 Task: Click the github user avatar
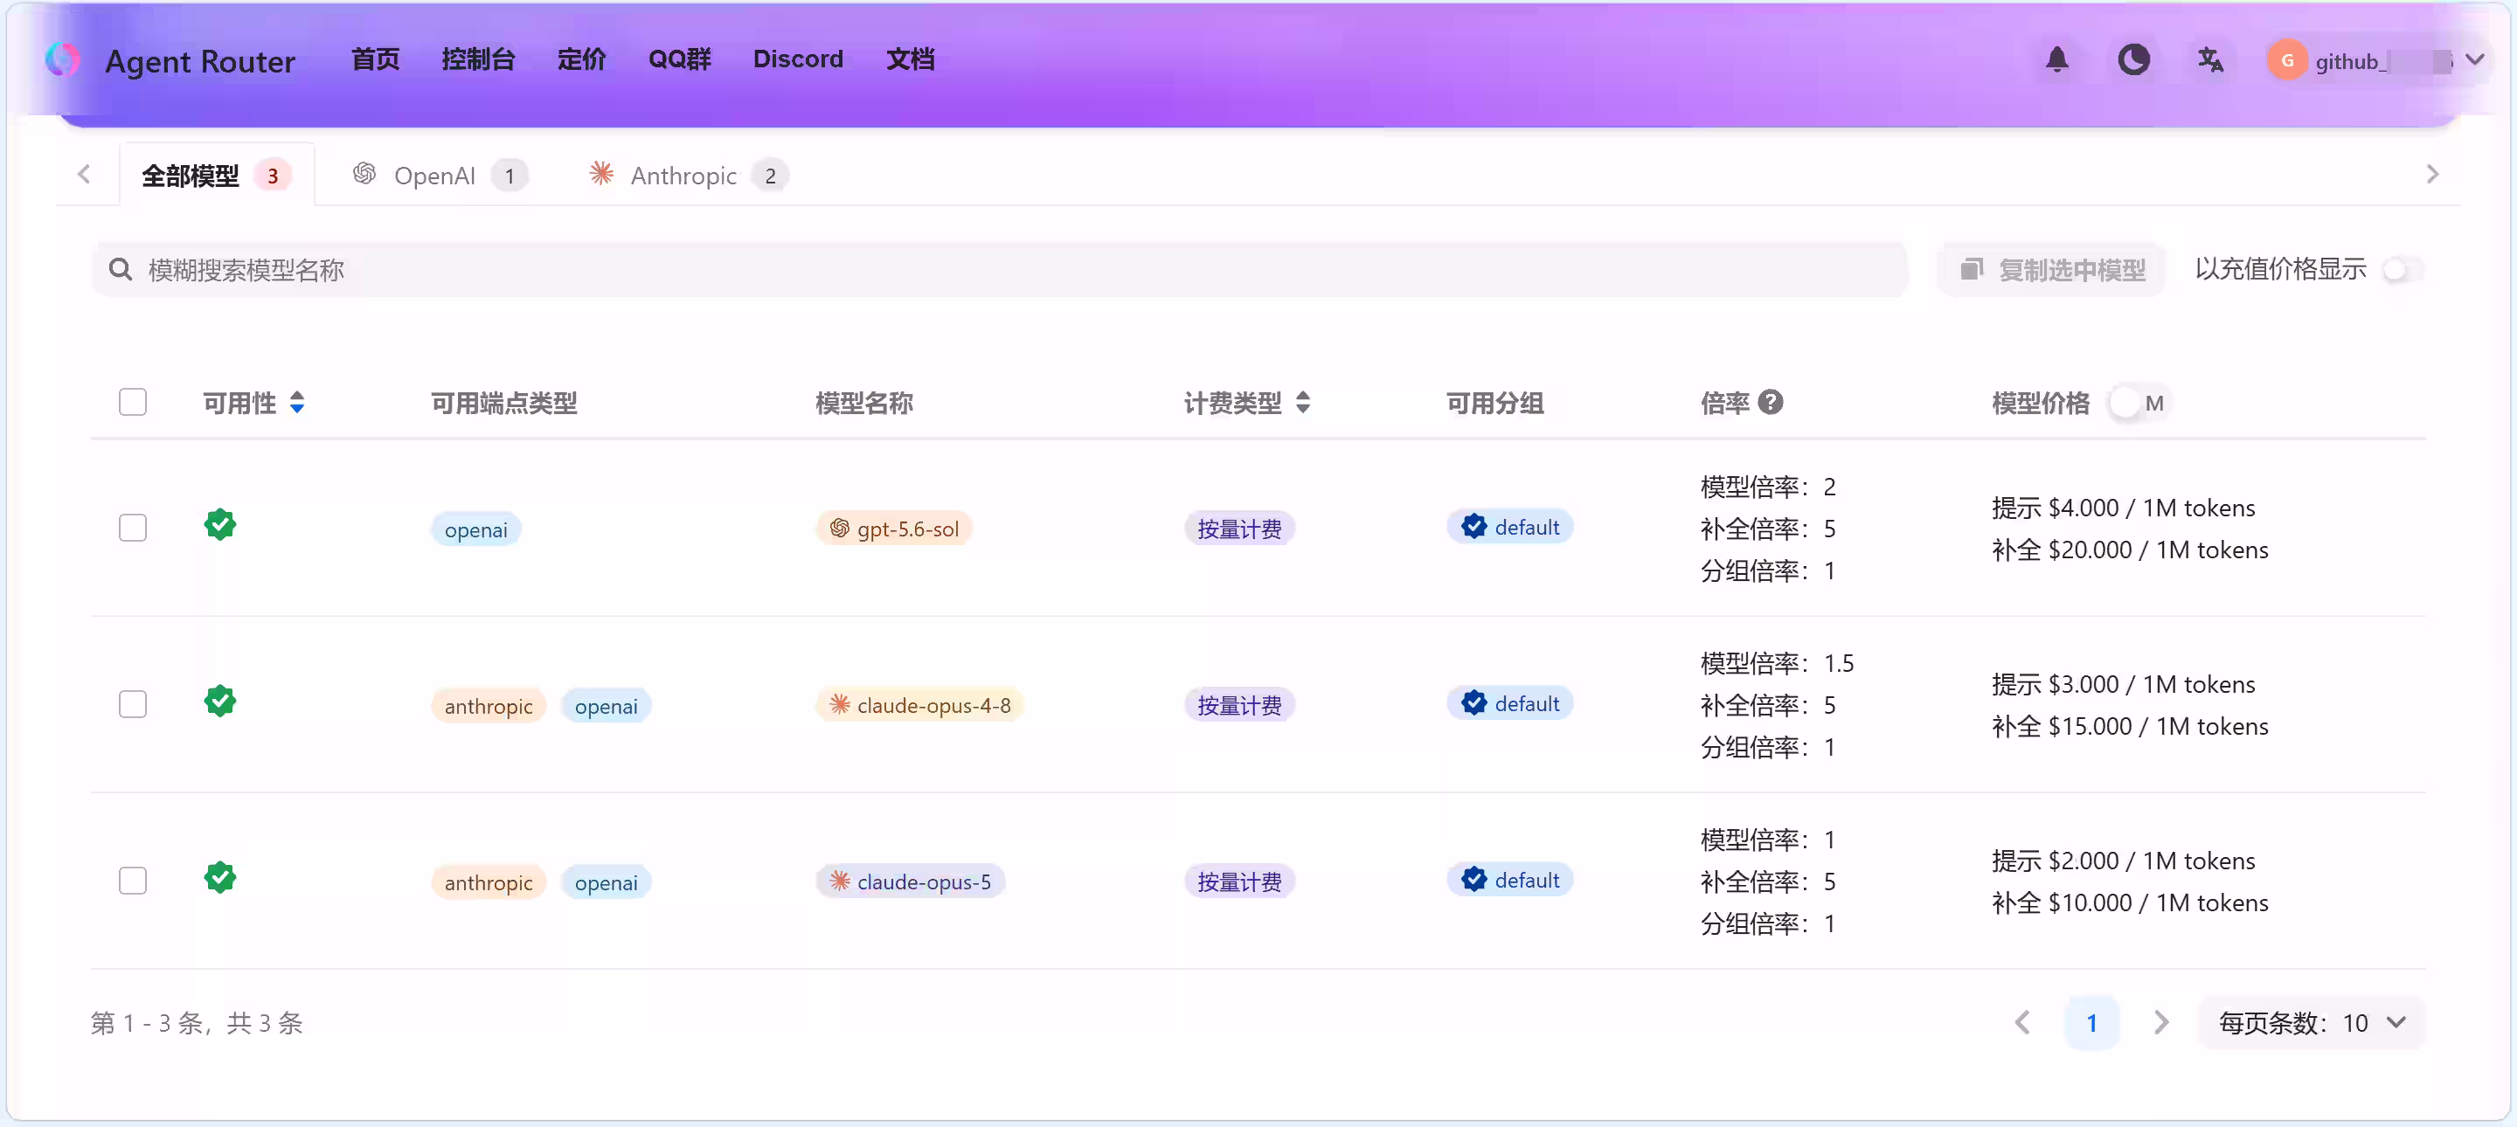pyautogui.click(x=2286, y=60)
